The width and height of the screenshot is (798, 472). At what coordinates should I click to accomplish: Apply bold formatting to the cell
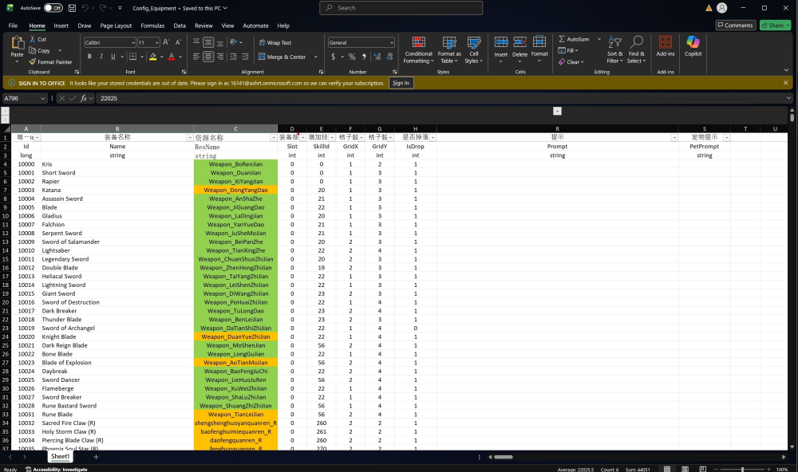point(89,57)
